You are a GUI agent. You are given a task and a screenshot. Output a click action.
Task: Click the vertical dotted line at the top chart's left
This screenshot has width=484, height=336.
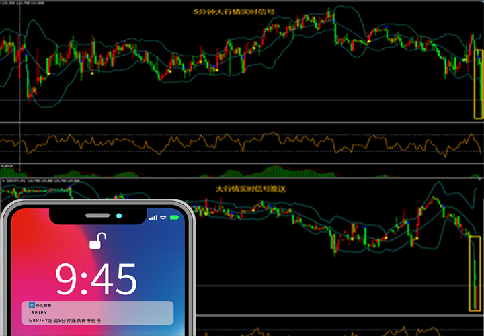(19, 67)
